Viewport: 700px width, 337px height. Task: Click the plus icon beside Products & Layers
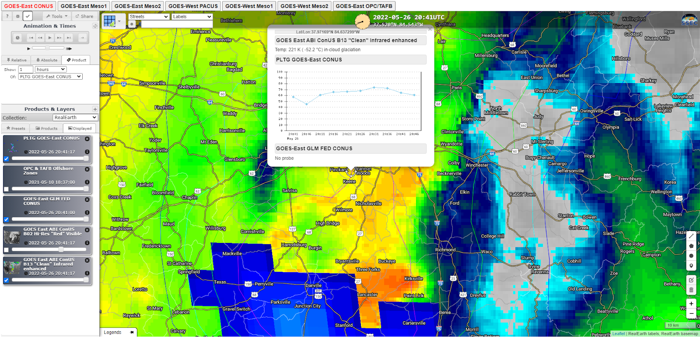[95, 109]
